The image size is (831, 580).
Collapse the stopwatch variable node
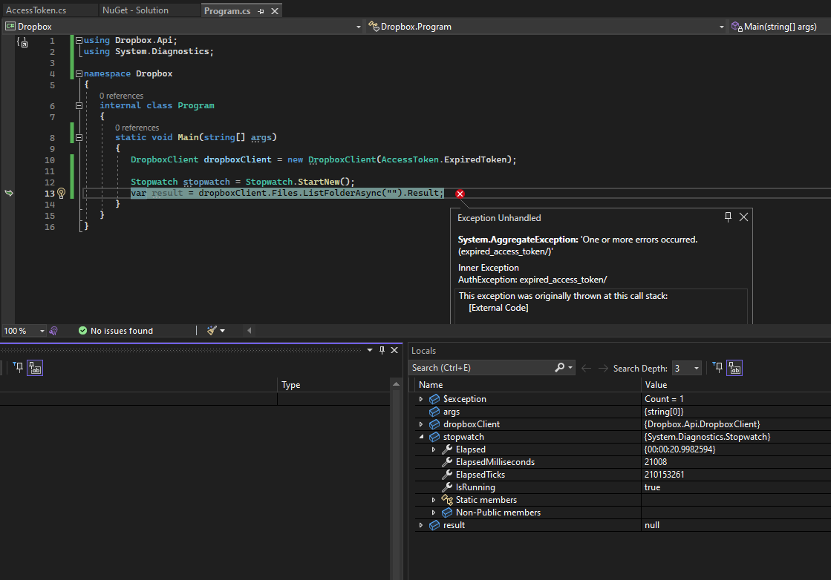pos(421,437)
